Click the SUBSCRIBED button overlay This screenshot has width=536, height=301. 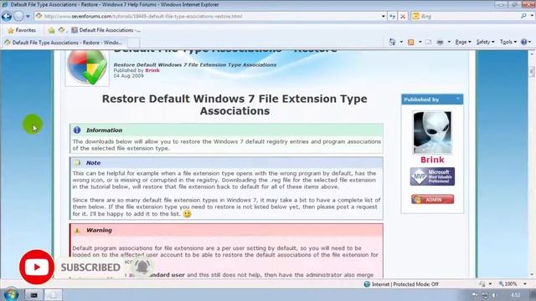coord(90,268)
